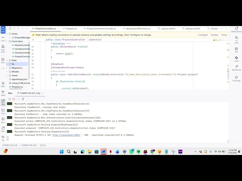
Task: Open the AI Chat panel
Action: (x=236, y=40)
